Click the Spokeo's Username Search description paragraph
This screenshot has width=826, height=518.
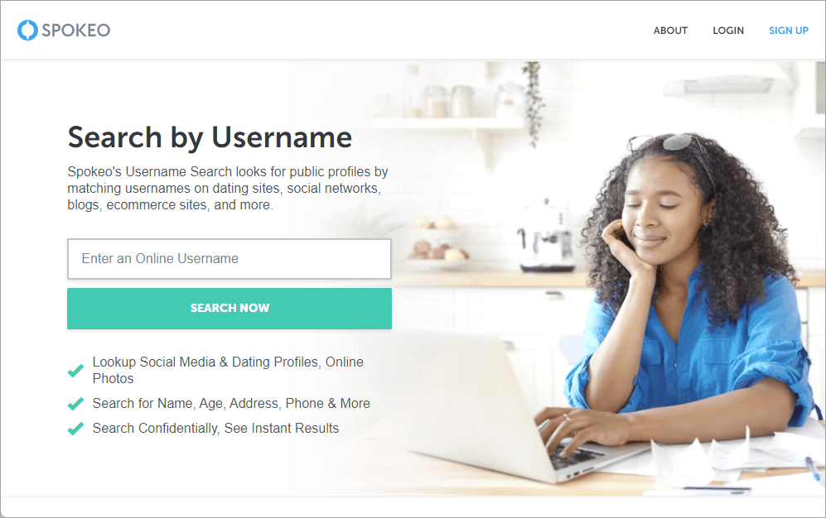[x=228, y=189]
